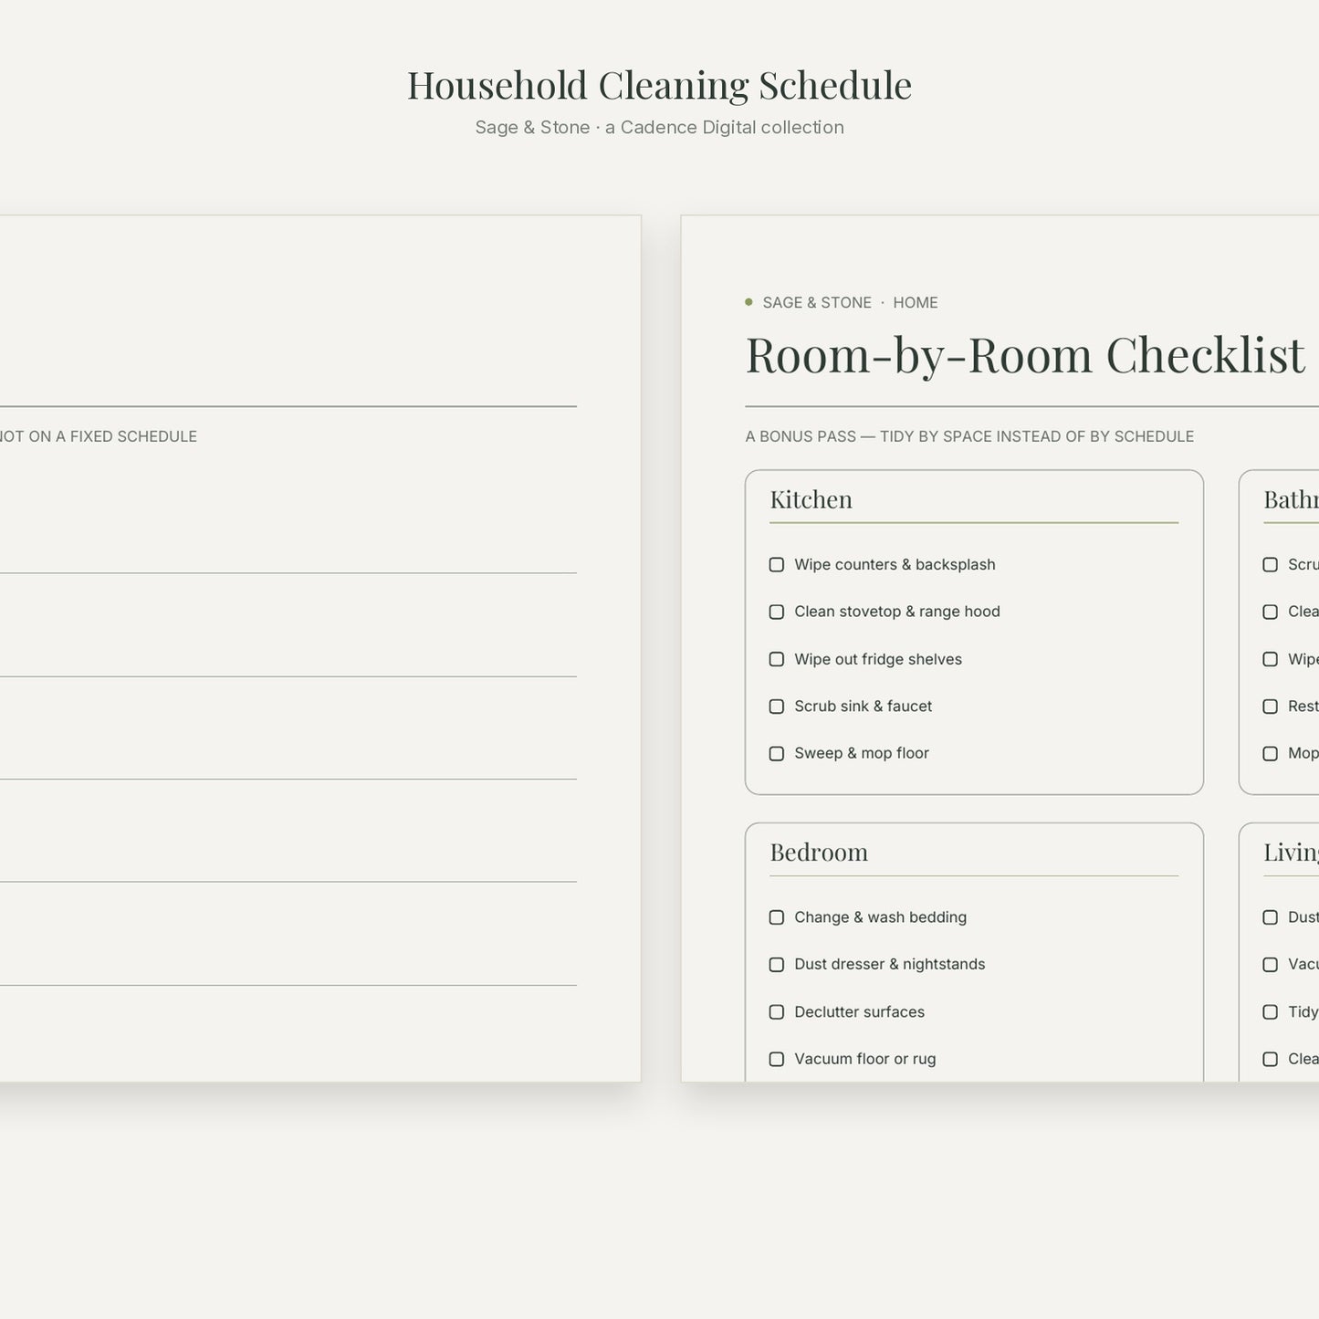Check the Change & wash bedding box
The height and width of the screenshot is (1319, 1319).
777,917
